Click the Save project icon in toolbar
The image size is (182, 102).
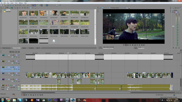[6, 5]
